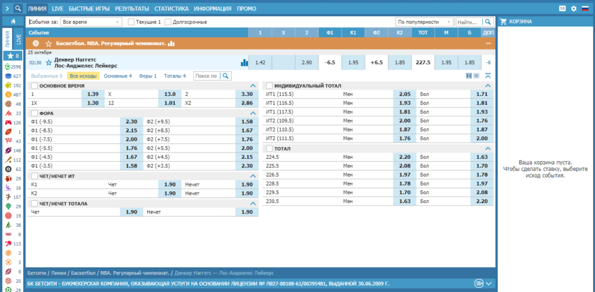Image resolution: width=595 pixels, height=292 pixels.
Task: Click magnifier in outcomes search box
Action: [x=225, y=76]
